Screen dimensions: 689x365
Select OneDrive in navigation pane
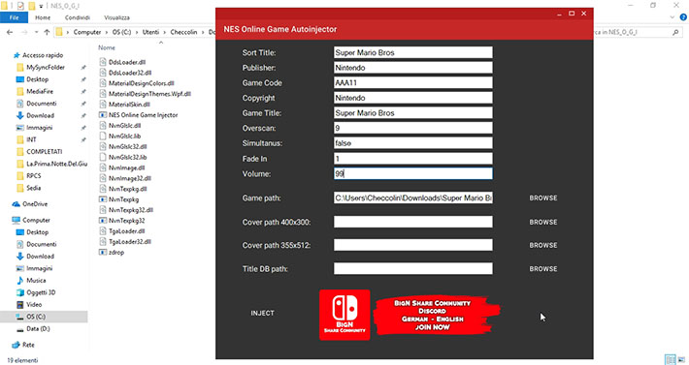point(35,204)
